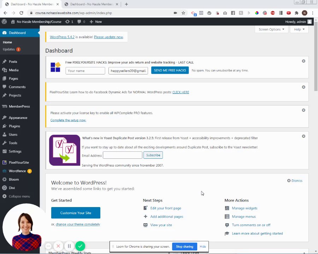Viewport: 318px width, 254px height.
Task: Open the Home submenu item
Action: [x=7, y=42]
